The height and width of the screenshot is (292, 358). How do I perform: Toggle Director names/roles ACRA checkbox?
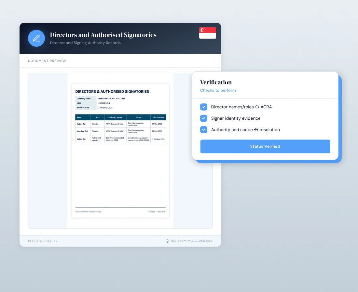pos(204,107)
